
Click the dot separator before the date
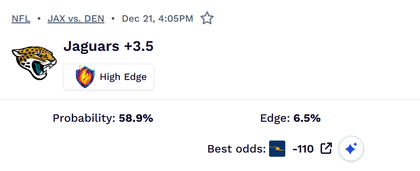[113, 19]
